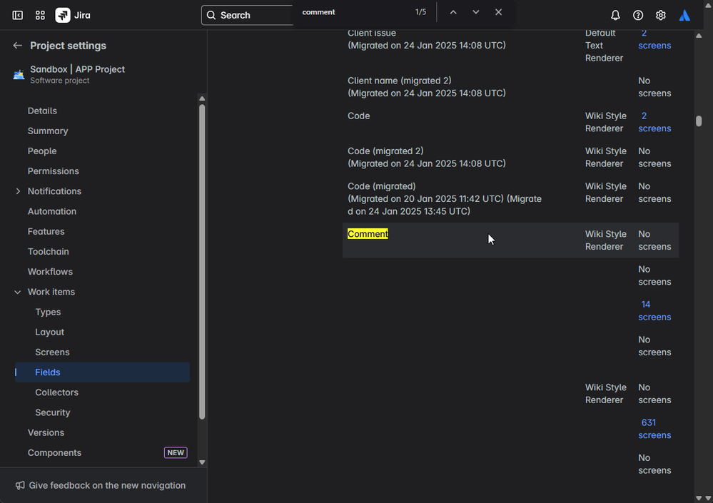Open the 14 screens link
This screenshot has width=713, height=503.
(654, 311)
